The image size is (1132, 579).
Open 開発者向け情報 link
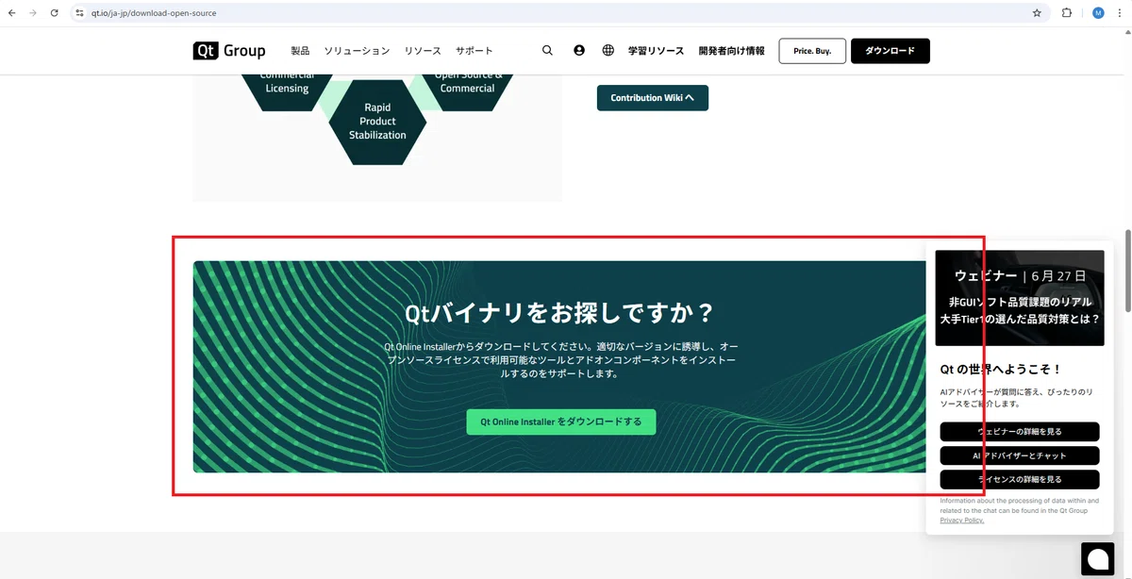(x=732, y=51)
